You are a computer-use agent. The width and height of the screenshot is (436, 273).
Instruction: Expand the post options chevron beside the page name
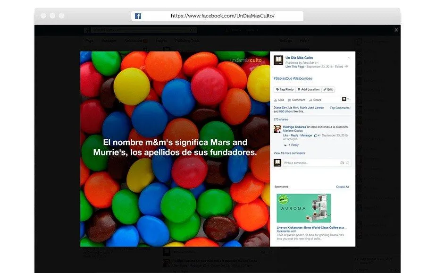tap(349, 58)
